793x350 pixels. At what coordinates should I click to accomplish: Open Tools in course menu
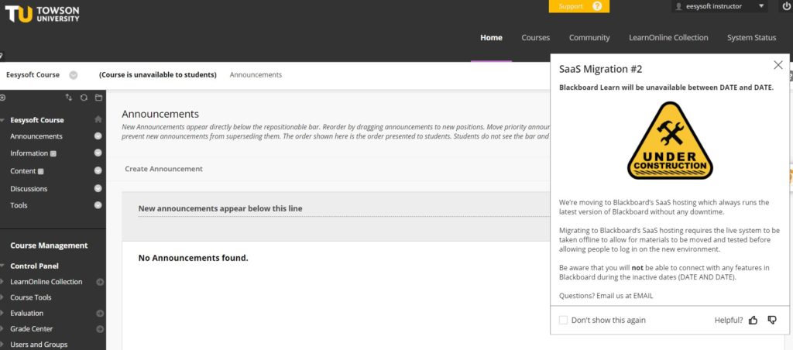point(19,205)
